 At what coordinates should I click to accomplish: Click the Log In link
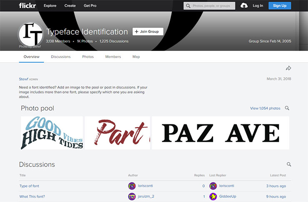(x=258, y=6)
